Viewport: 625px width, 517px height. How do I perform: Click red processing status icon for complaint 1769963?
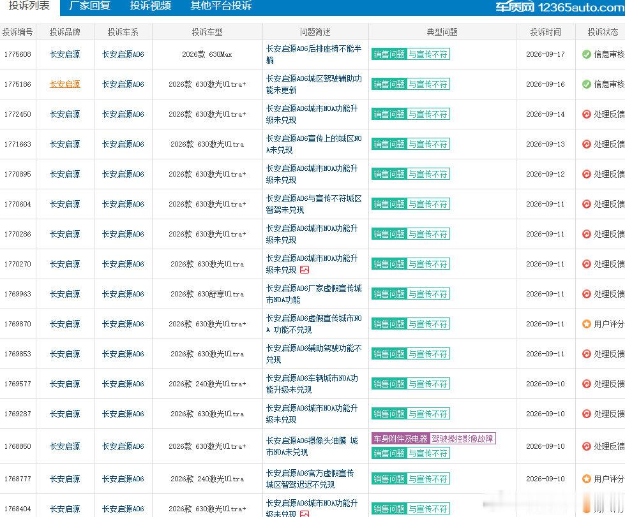[586, 294]
